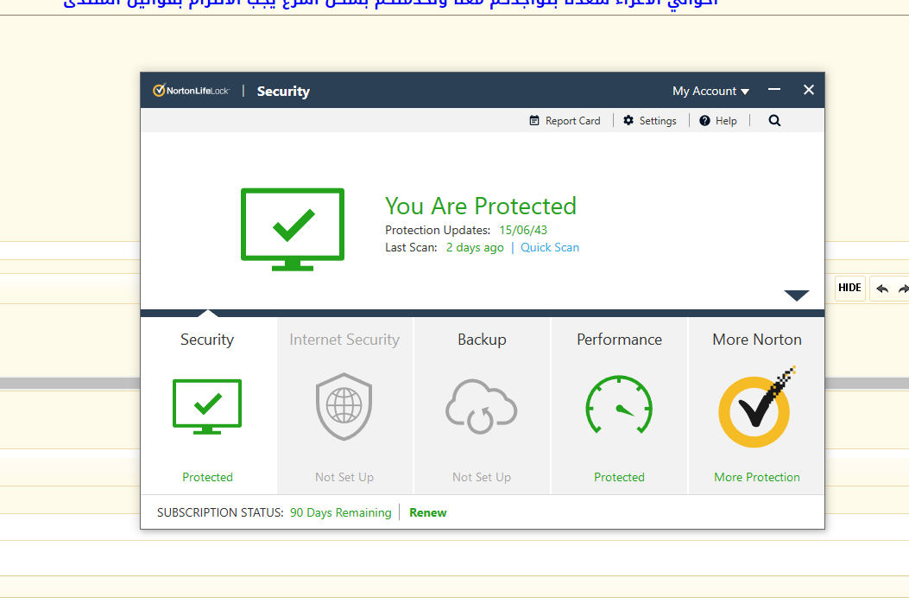Click the Security title in header
The width and height of the screenshot is (909, 610).
point(283,91)
